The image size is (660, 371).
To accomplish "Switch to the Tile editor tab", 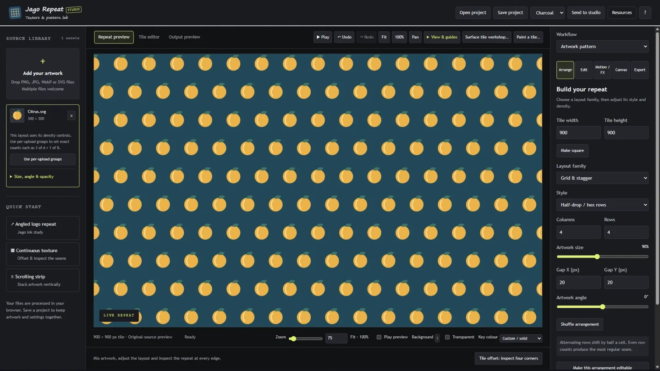I will click(149, 37).
